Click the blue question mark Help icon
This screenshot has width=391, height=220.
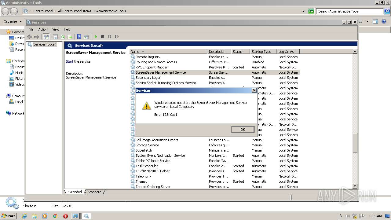tap(79, 37)
